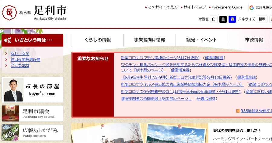Open the Foreigners Guide link

coord(227,7)
